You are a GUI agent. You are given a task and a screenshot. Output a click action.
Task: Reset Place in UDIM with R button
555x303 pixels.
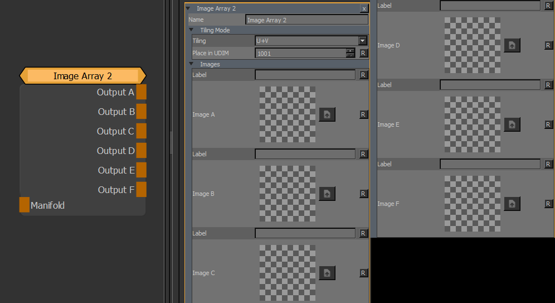[363, 53]
